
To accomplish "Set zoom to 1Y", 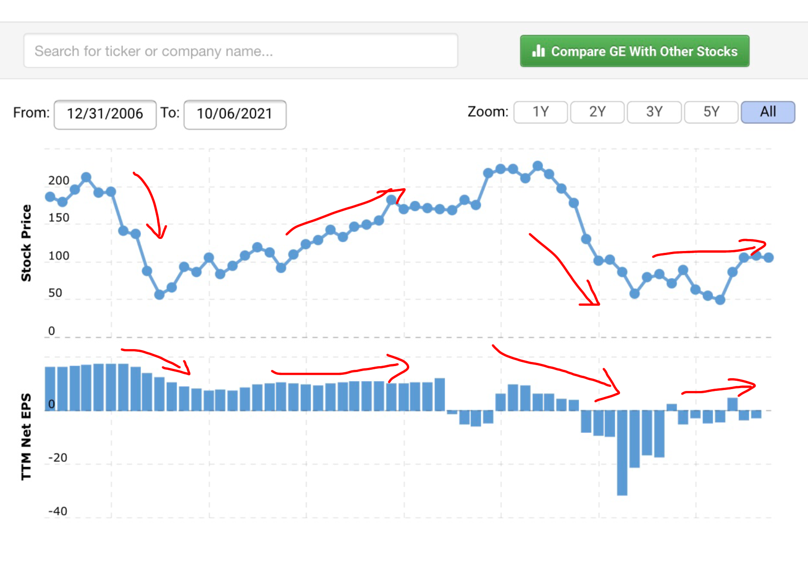I will coord(540,112).
